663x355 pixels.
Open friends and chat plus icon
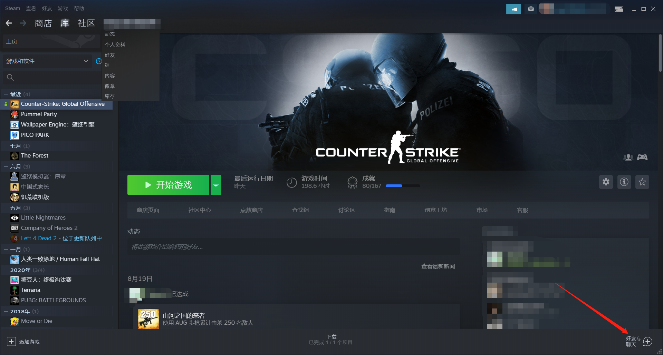(648, 342)
